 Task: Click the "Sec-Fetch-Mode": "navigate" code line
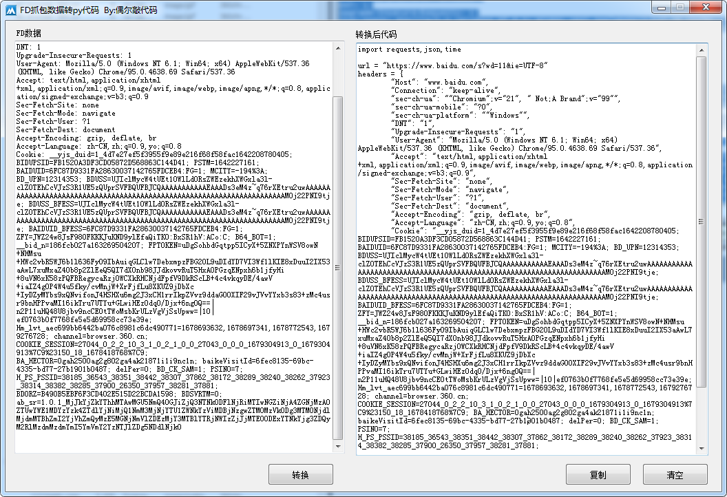[450, 189]
